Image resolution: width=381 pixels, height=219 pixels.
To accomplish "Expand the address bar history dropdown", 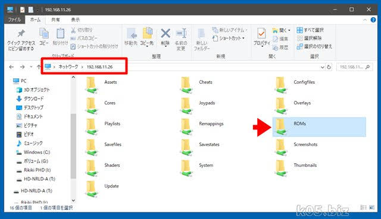I will [x=323, y=67].
